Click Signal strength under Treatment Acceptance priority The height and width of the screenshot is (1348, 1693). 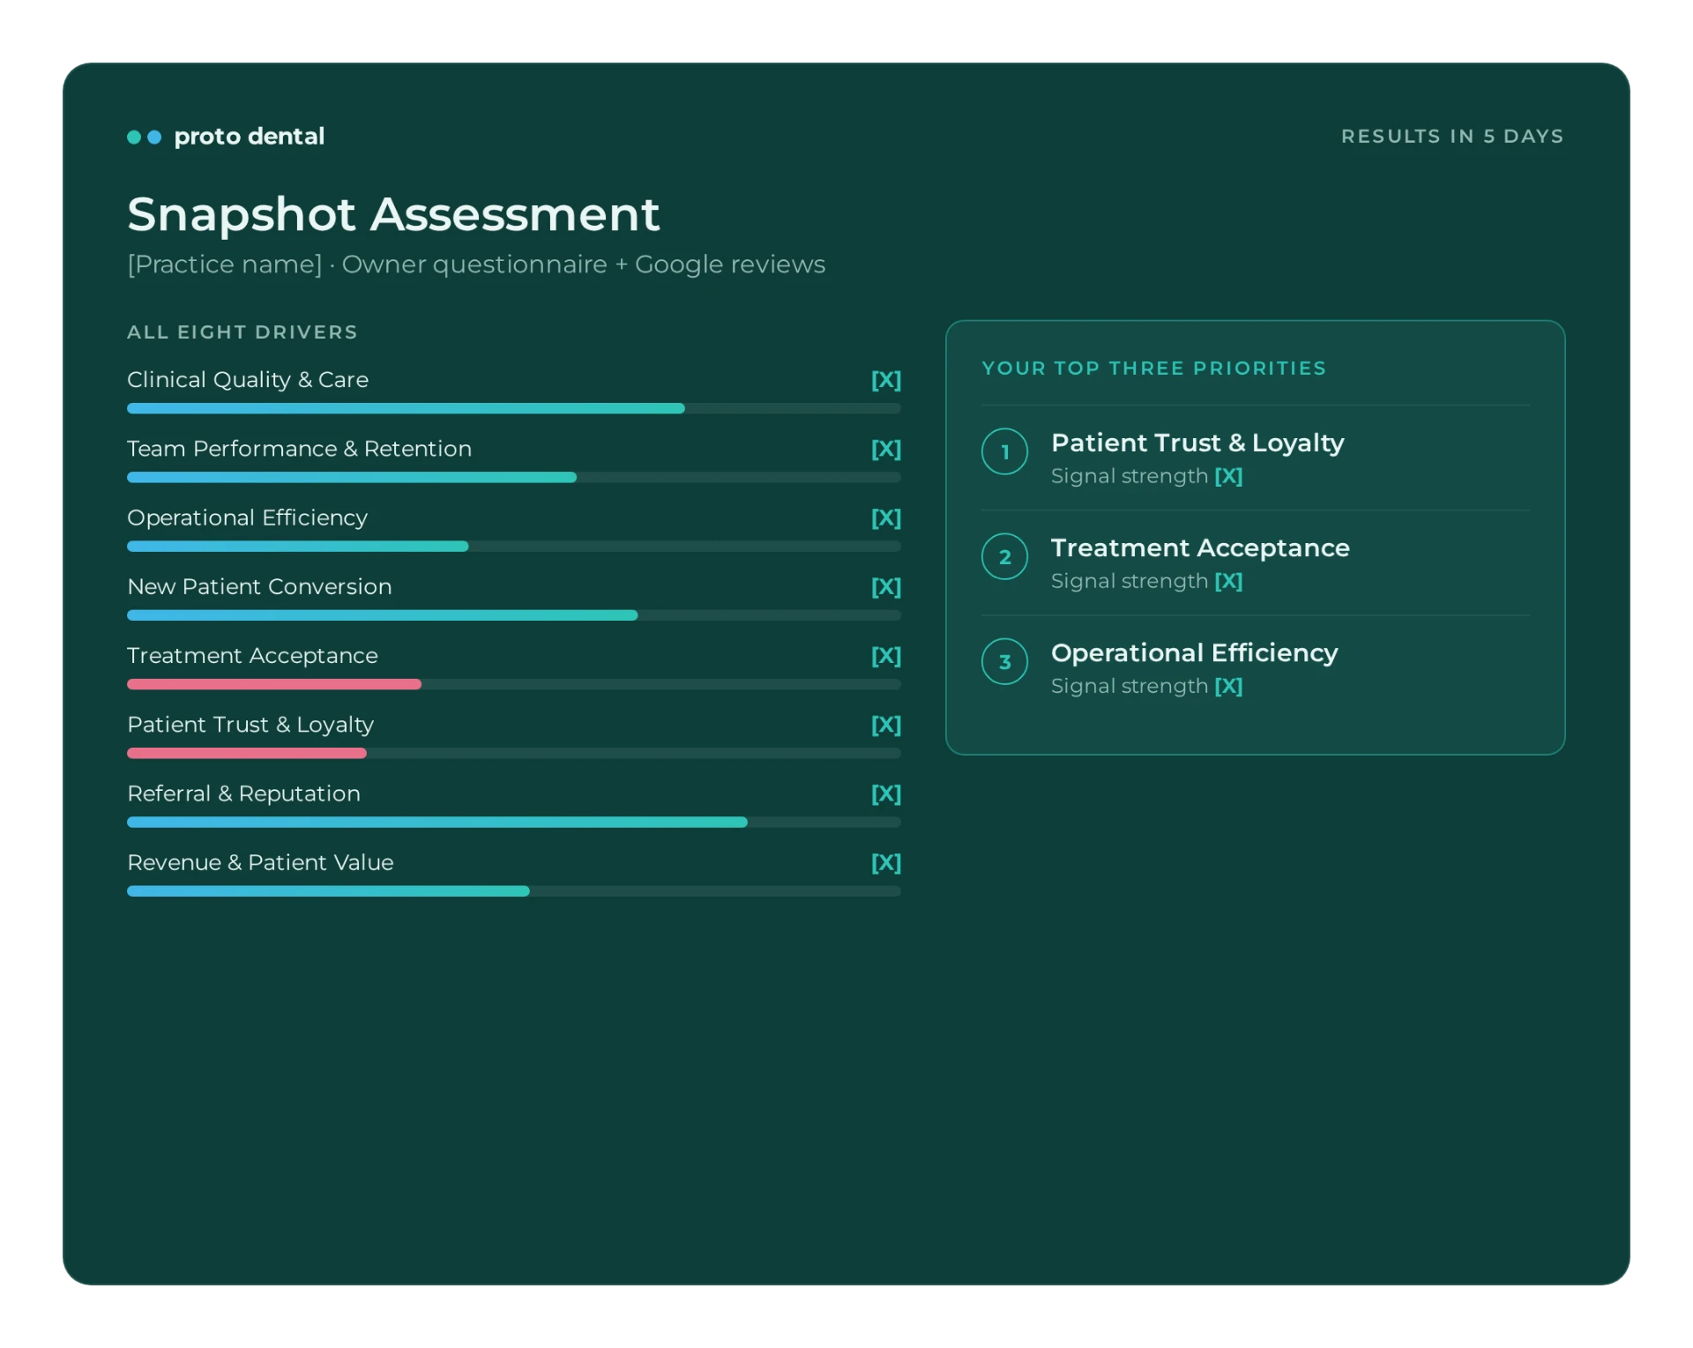[1147, 581]
